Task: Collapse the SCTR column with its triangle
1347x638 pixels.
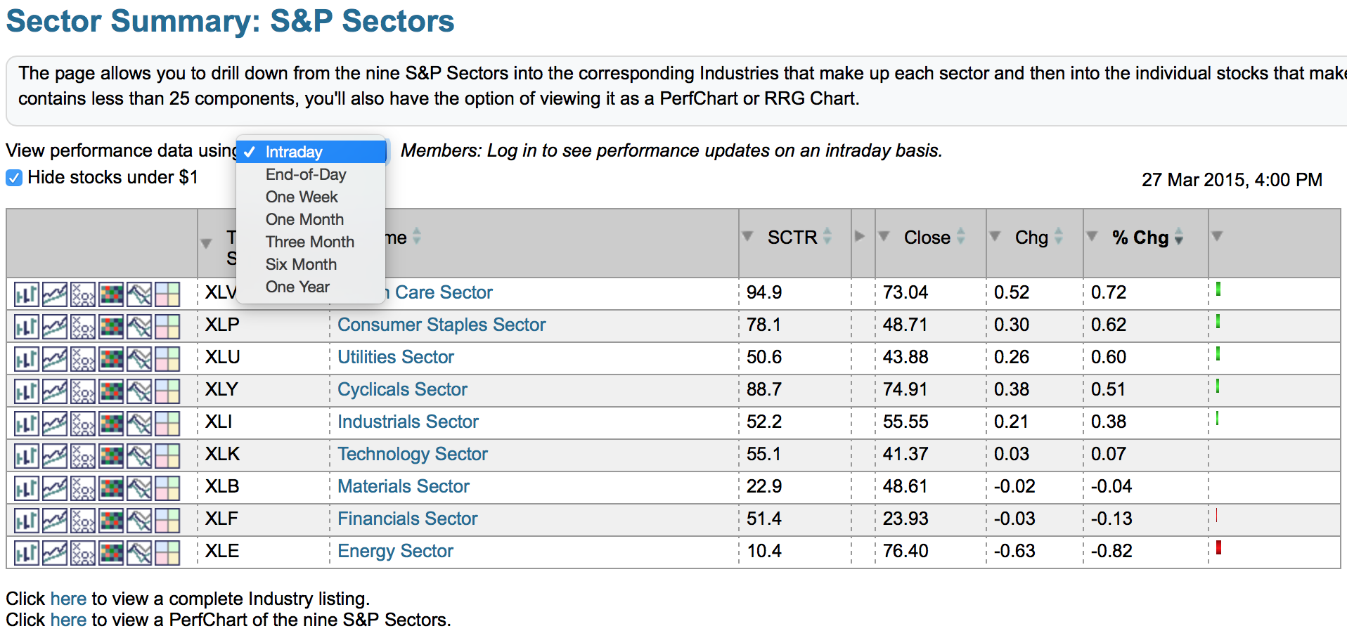Action: pos(747,236)
